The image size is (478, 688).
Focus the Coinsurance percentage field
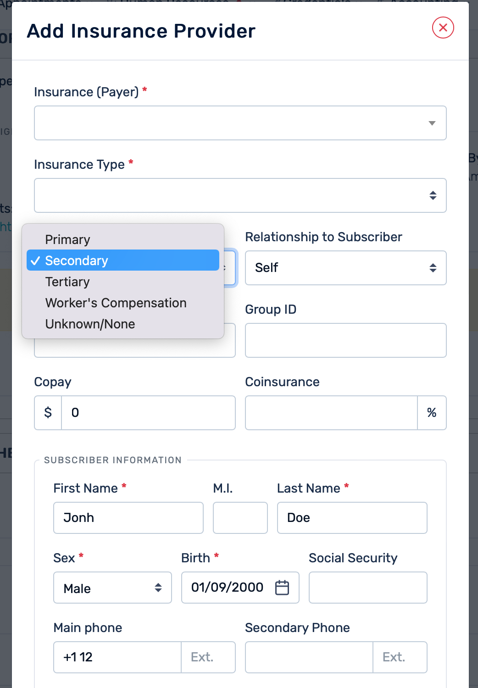point(331,413)
